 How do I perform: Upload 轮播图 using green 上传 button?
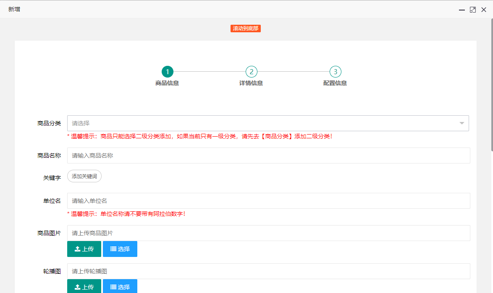click(x=84, y=287)
